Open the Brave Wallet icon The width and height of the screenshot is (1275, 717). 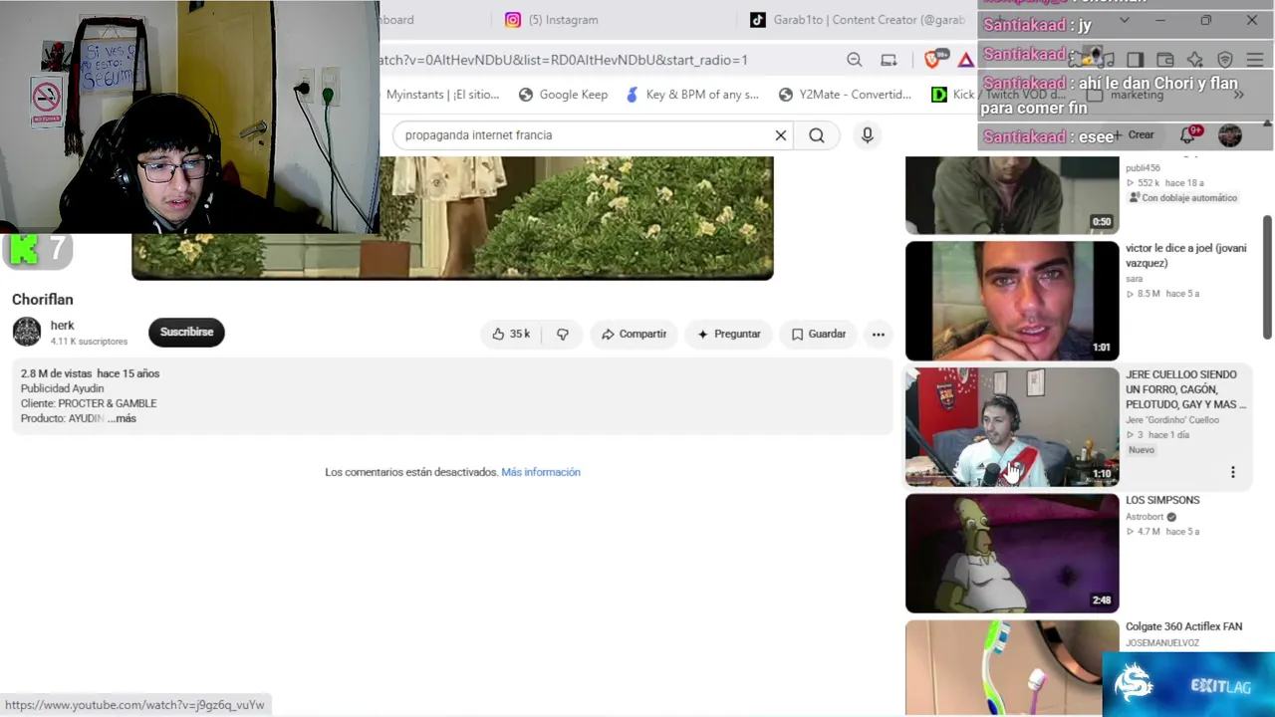coord(1164,60)
